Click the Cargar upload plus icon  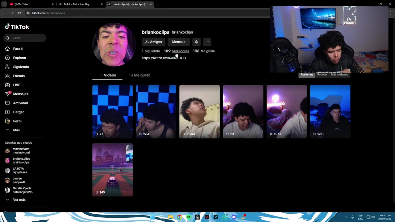pyautogui.click(x=7, y=112)
